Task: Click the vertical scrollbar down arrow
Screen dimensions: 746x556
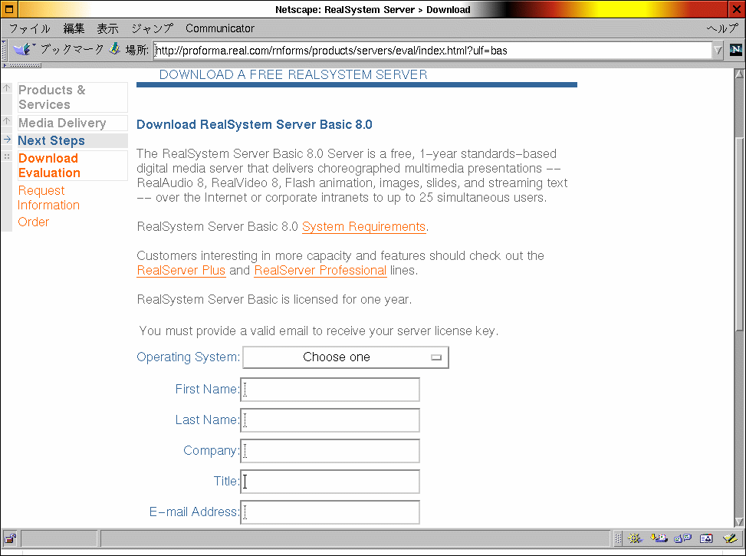Action: [x=739, y=521]
